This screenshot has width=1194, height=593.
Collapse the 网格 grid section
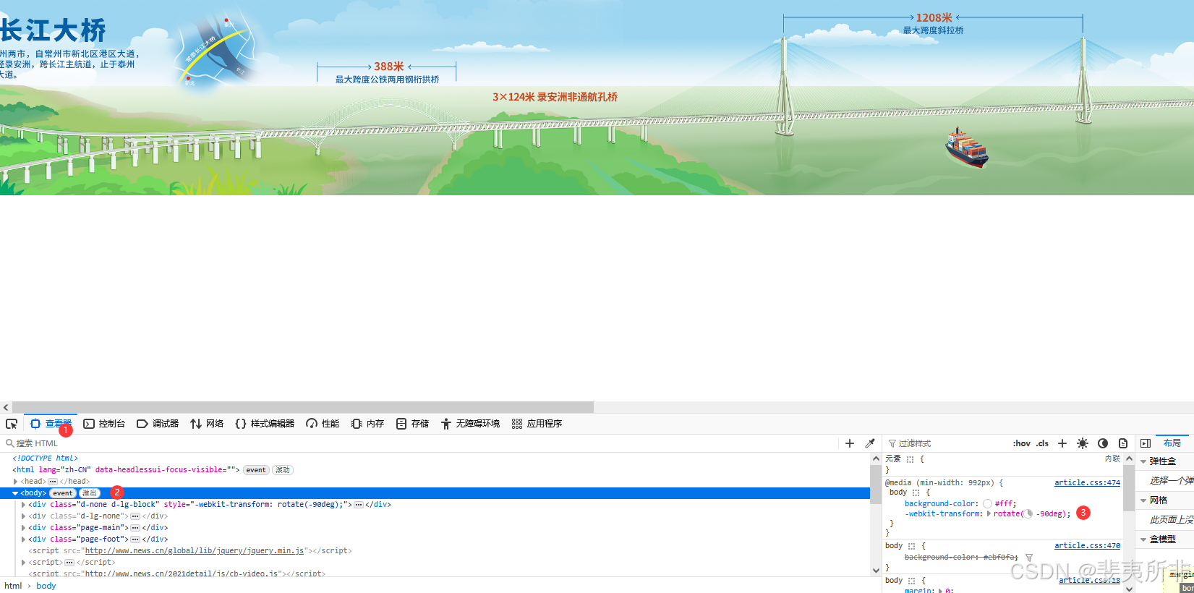pyautogui.click(x=1143, y=500)
